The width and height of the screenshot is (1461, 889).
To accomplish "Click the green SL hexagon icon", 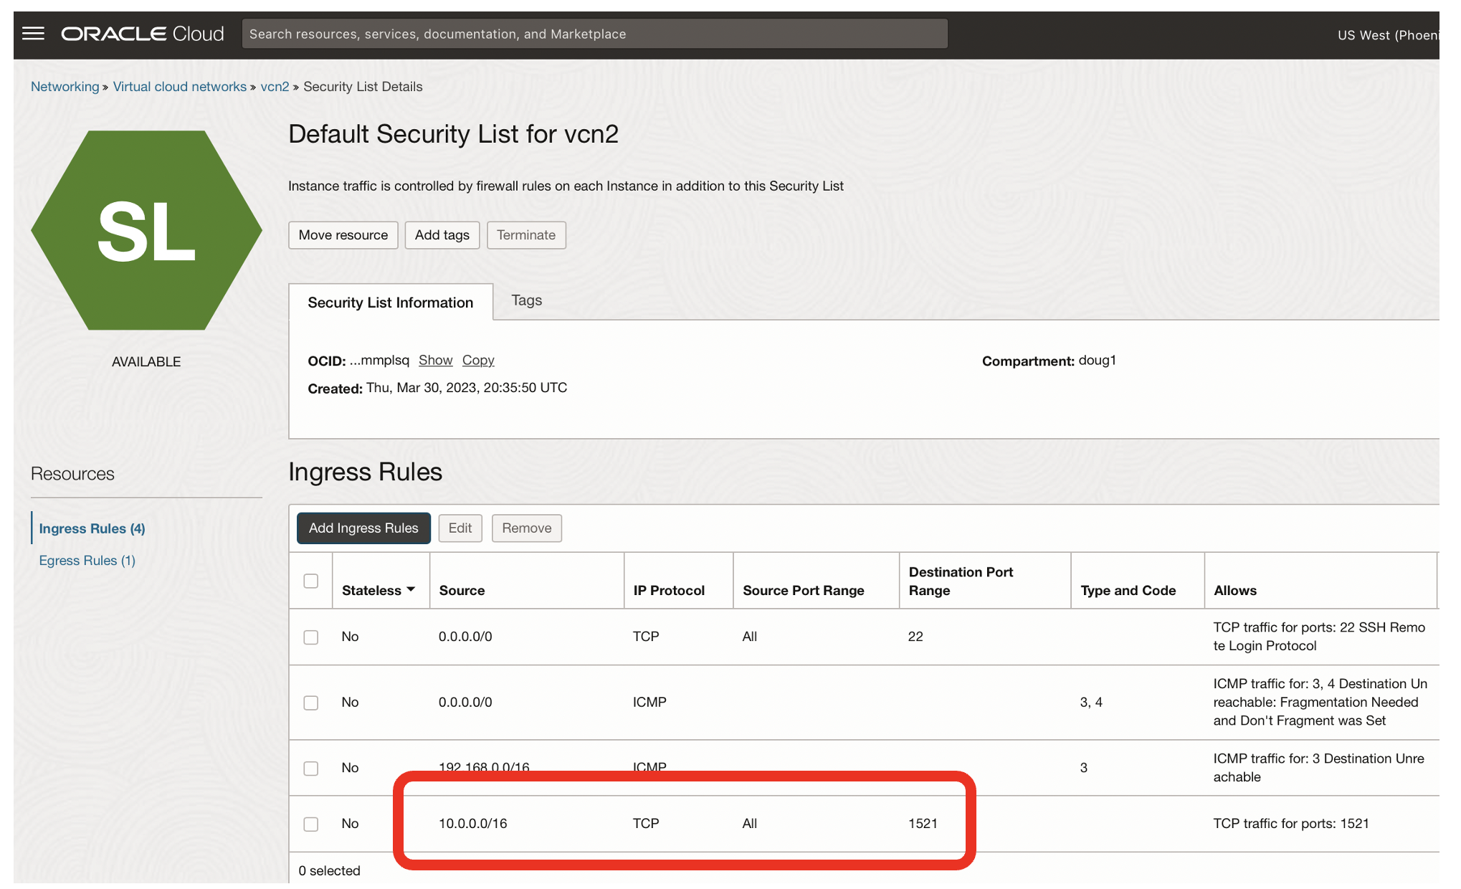I will tap(146, 230).
